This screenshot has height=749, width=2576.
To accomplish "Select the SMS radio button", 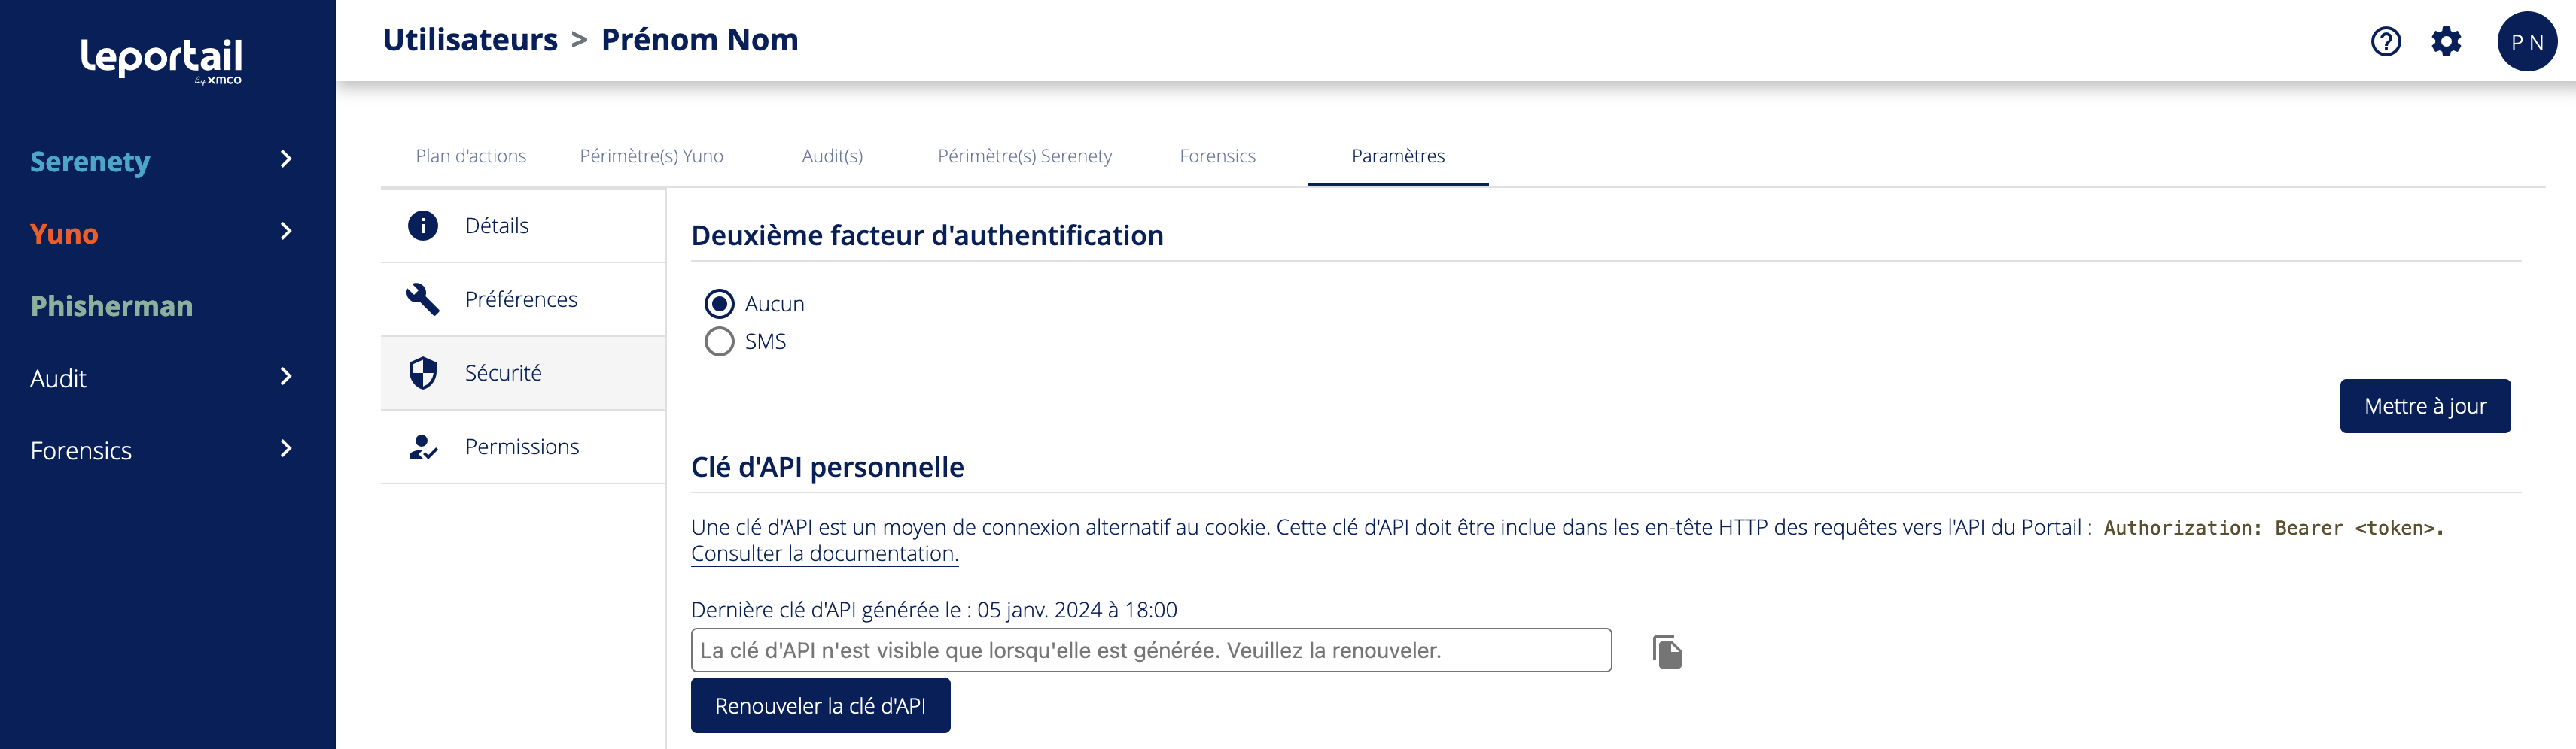I will tap(719, 341).
